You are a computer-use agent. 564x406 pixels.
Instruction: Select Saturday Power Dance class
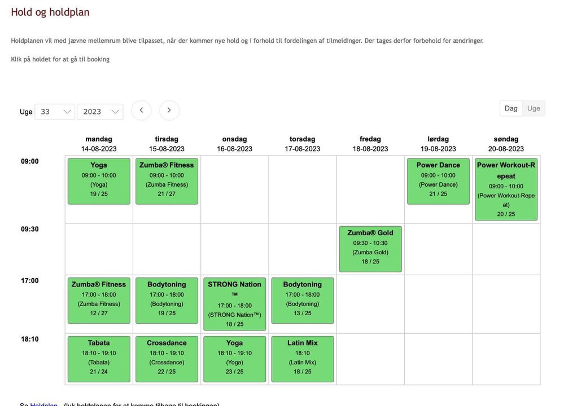tap(438, 180)
